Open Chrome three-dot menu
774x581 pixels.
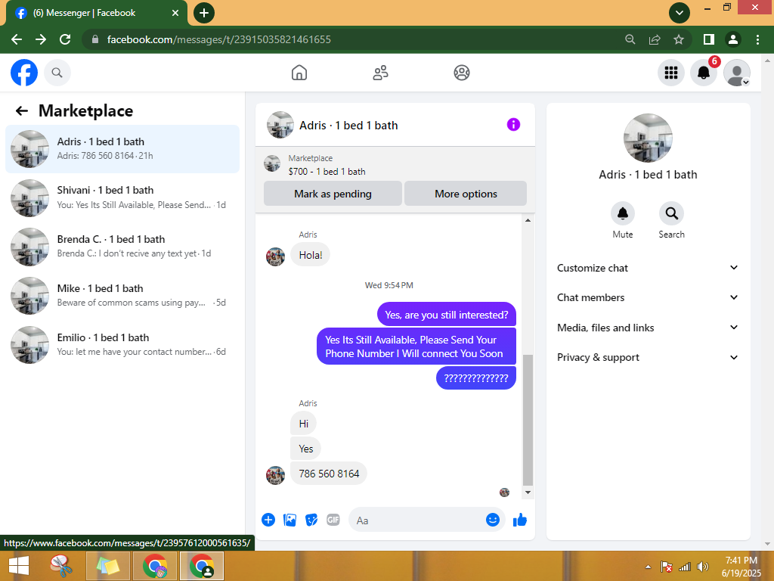point(757,39)
